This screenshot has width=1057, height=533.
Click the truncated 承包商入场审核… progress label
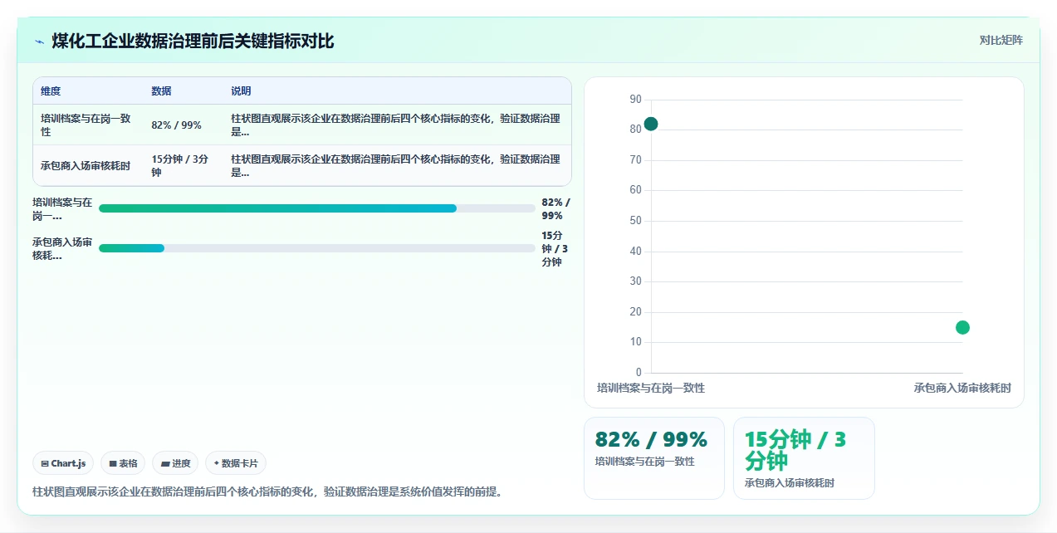62,249
